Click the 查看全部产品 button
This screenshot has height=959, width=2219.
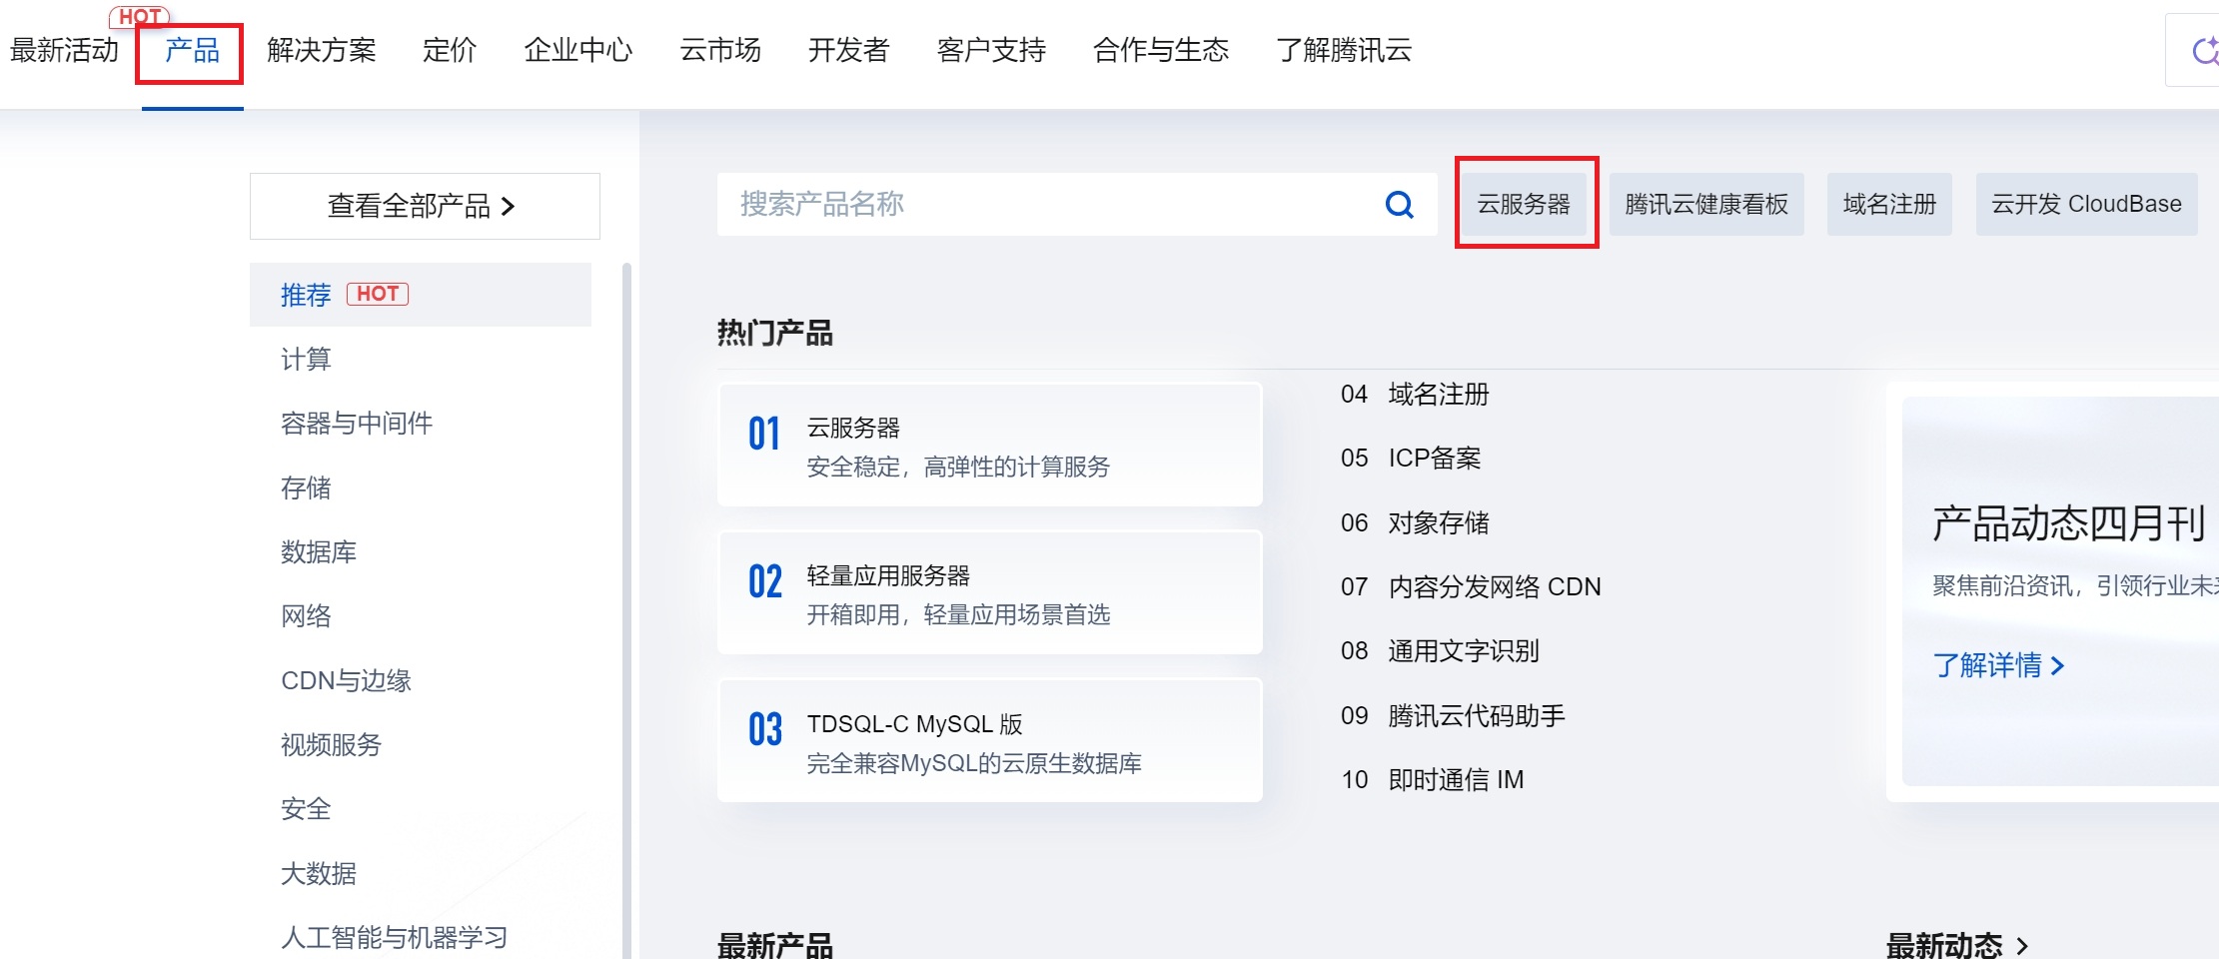click(x=425, y=206)
